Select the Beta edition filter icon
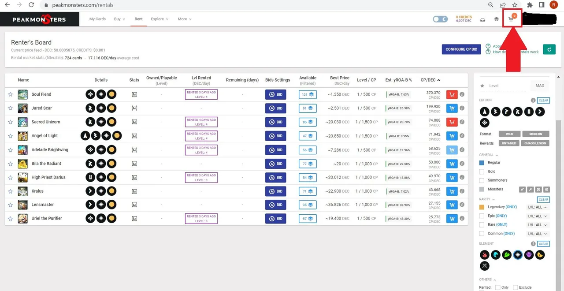564x291 pixels. point(496,112)
